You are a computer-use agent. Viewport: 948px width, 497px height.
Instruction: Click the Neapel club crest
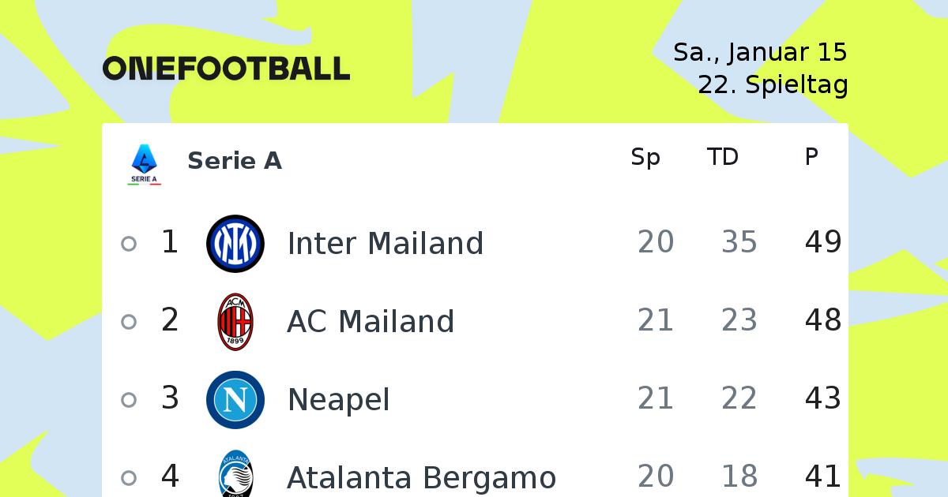tap(235, 400)
